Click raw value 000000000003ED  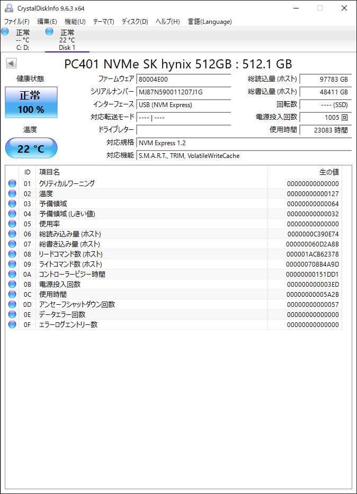tap(313, 285)
